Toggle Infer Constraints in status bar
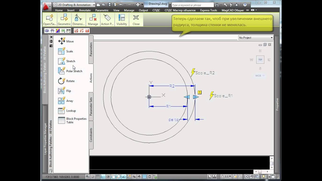The width and height of the screenshot is (322, 181). click(88, 176)
